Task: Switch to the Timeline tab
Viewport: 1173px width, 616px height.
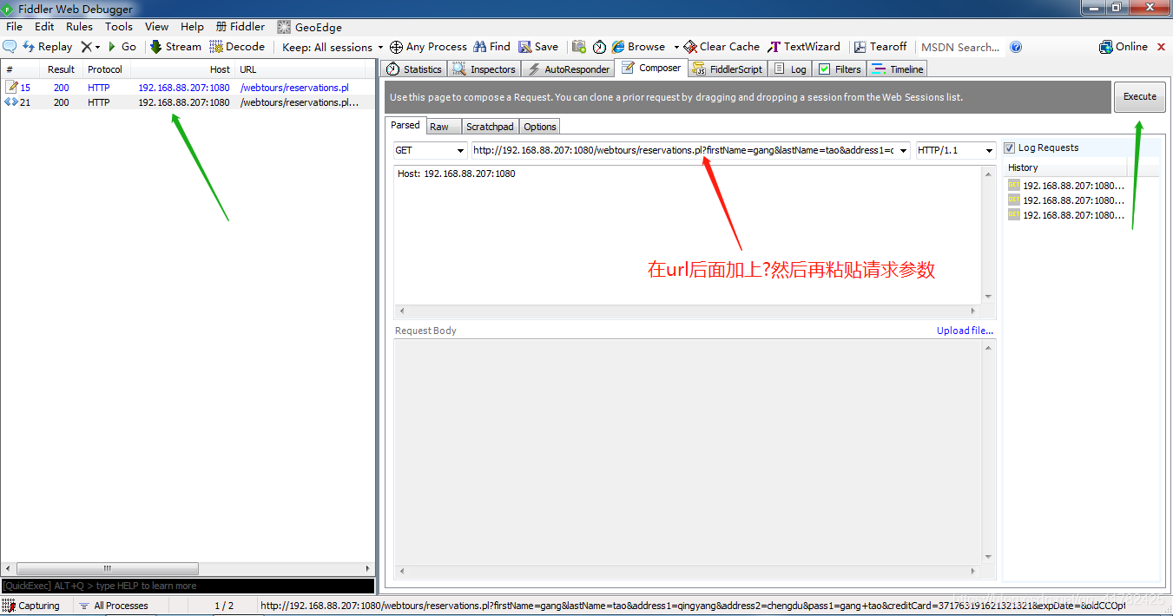Action: click(898, 69)
